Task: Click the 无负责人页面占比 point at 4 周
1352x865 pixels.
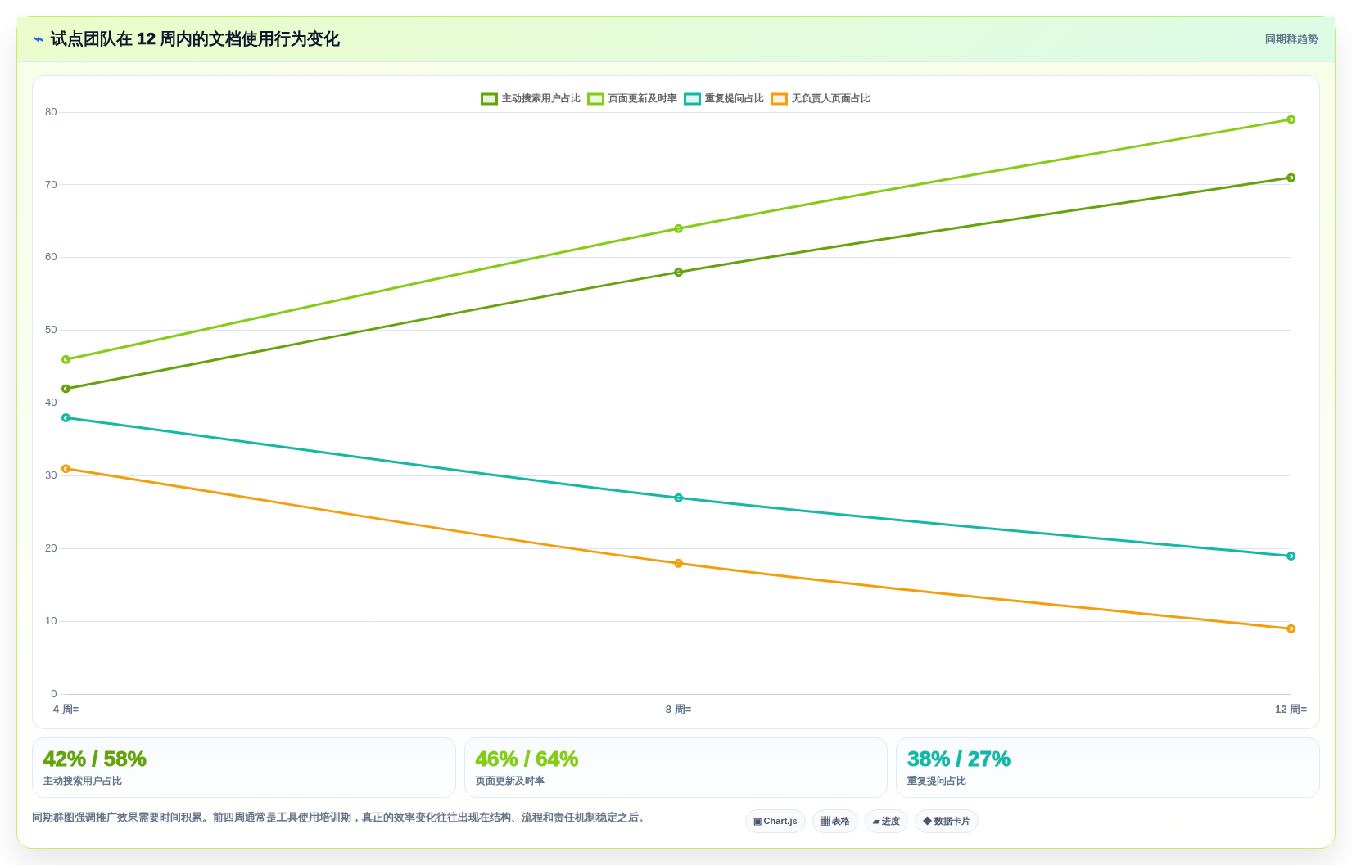Action: point(66,469)
